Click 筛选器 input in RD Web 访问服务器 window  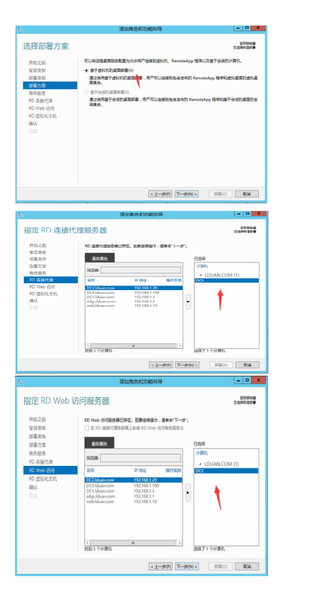click(141, 458)
